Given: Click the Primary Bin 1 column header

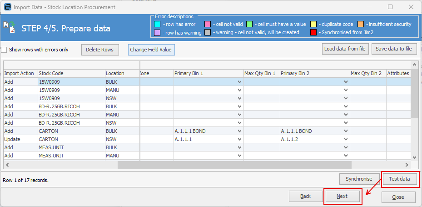Looking at the screenshot, I should [209, 74].
